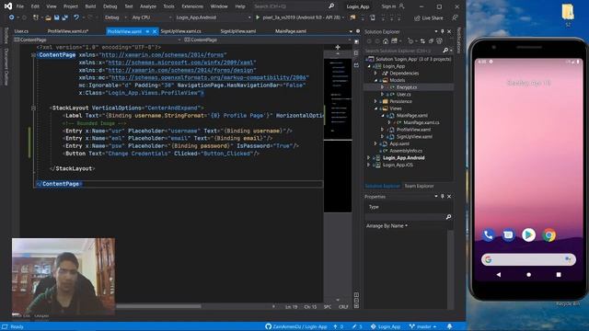589x331 pixels.
Task: Open the Toolbox side panel tab
Action: point(6,35)
